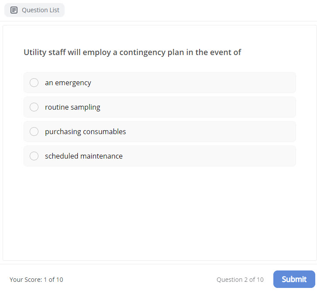Screen dimensions: 317x291
Task: Open the Question List panel
Action: (x=34, y=10)
